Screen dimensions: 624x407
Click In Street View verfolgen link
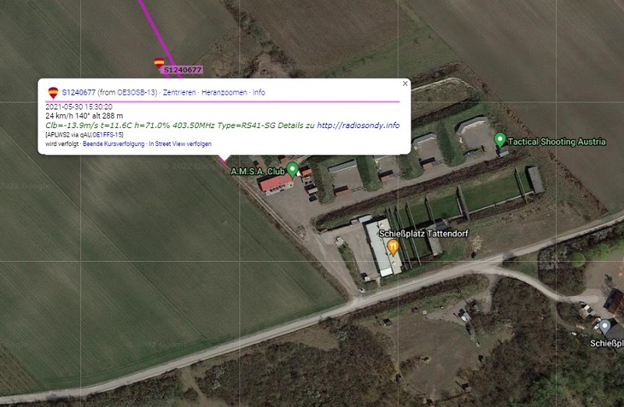[180, 144]
